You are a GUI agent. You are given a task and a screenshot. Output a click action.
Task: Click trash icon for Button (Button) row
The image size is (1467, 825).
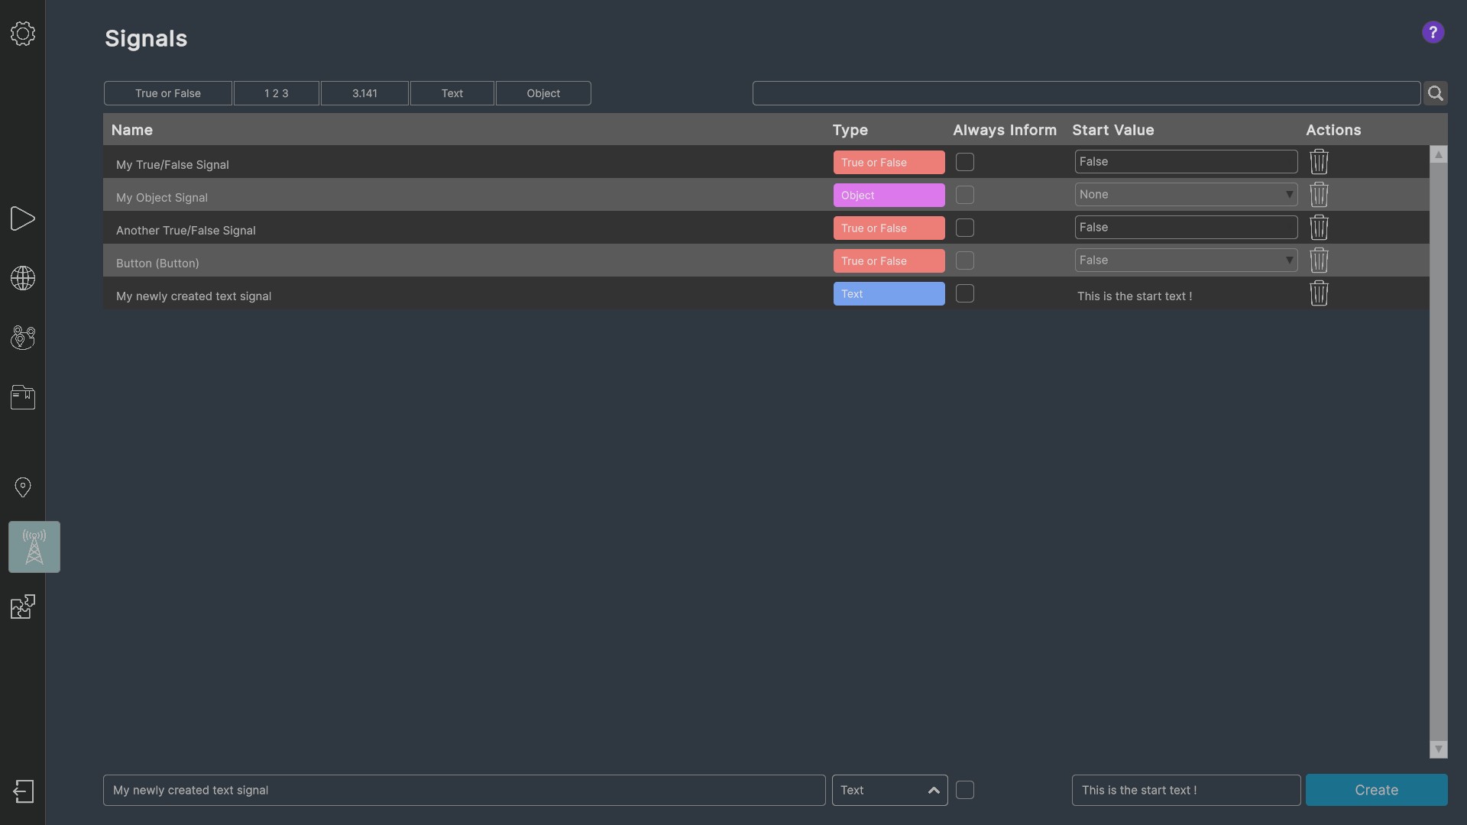coord(1319,260)
